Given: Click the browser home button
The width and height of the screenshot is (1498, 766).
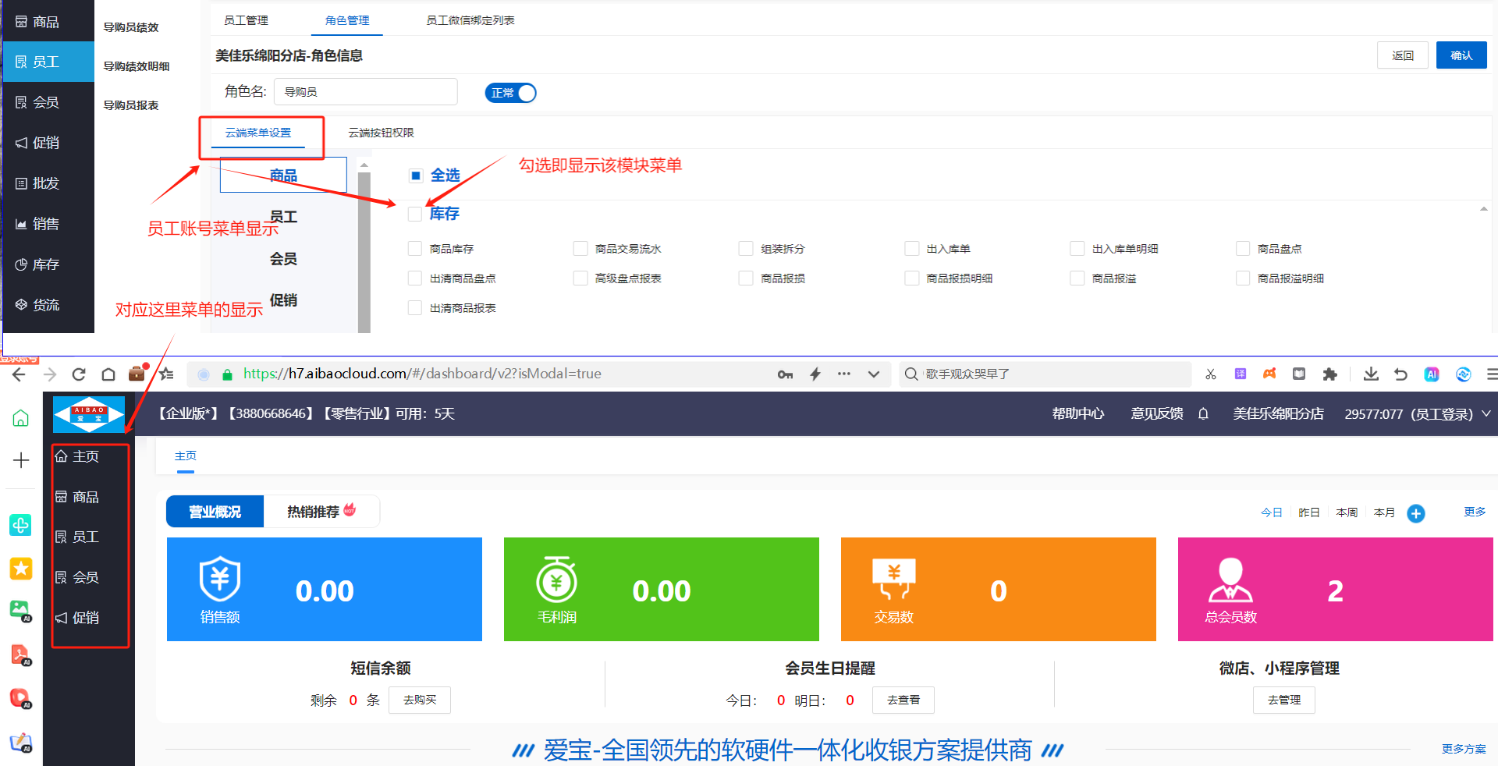Looking at the screenshot, I should pos(108,374).
